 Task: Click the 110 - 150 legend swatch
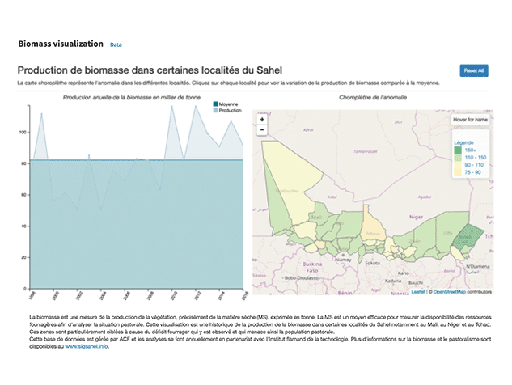coord(457,157)
